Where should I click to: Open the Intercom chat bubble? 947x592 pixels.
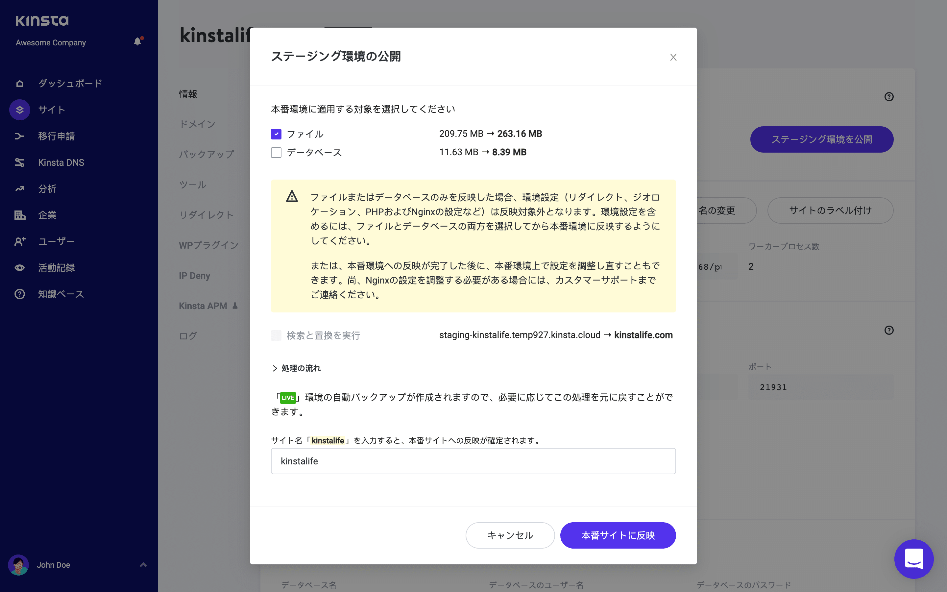click(914, 559)
